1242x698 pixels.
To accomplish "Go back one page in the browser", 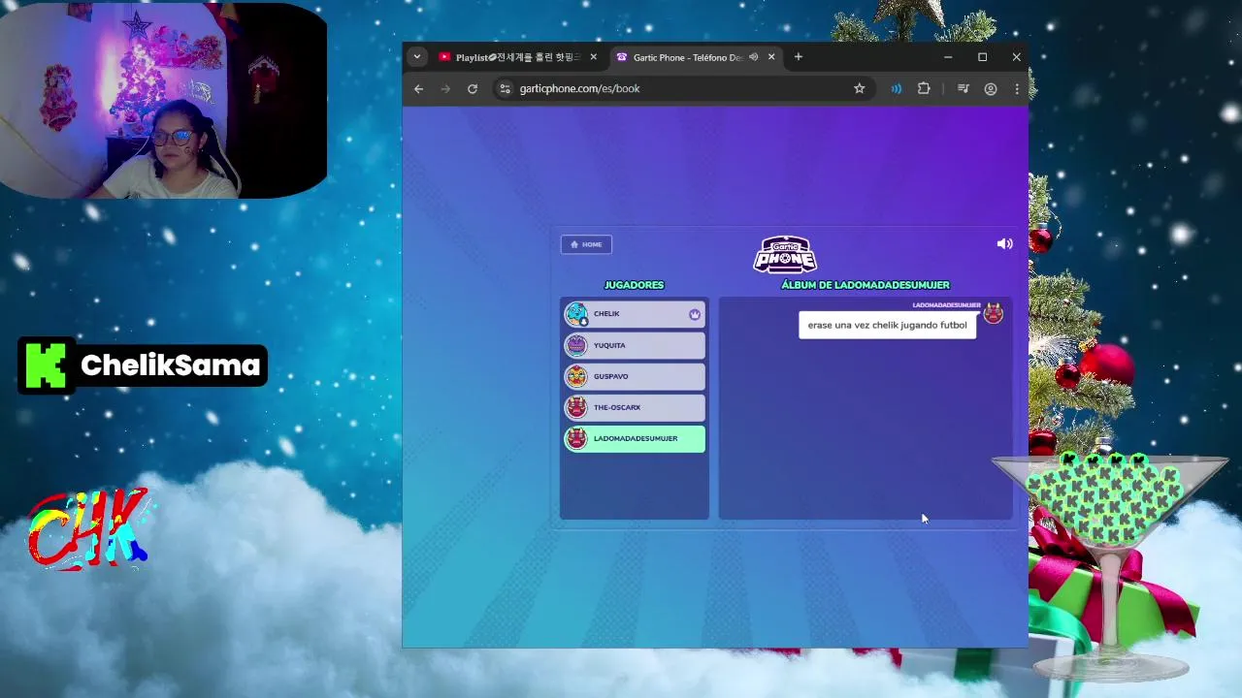I will [x=418, y=89].
